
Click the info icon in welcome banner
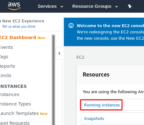71,26
